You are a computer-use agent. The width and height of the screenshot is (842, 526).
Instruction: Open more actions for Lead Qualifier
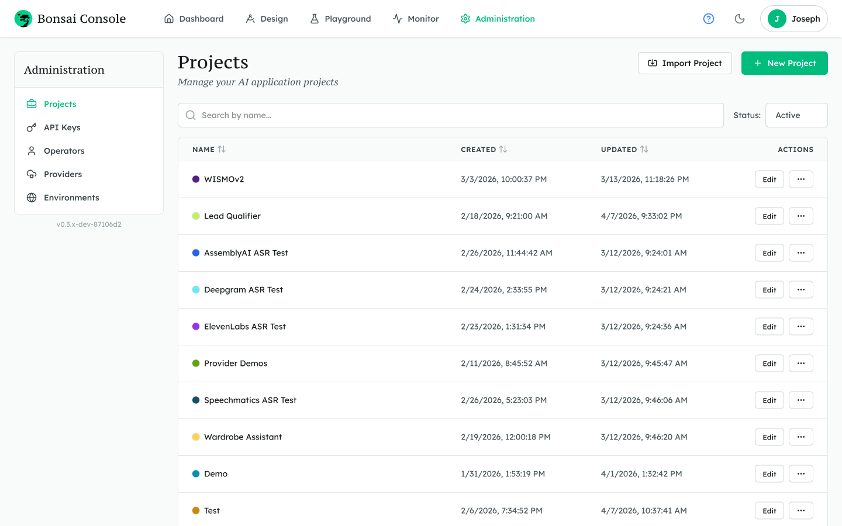[x=800, y=216]
